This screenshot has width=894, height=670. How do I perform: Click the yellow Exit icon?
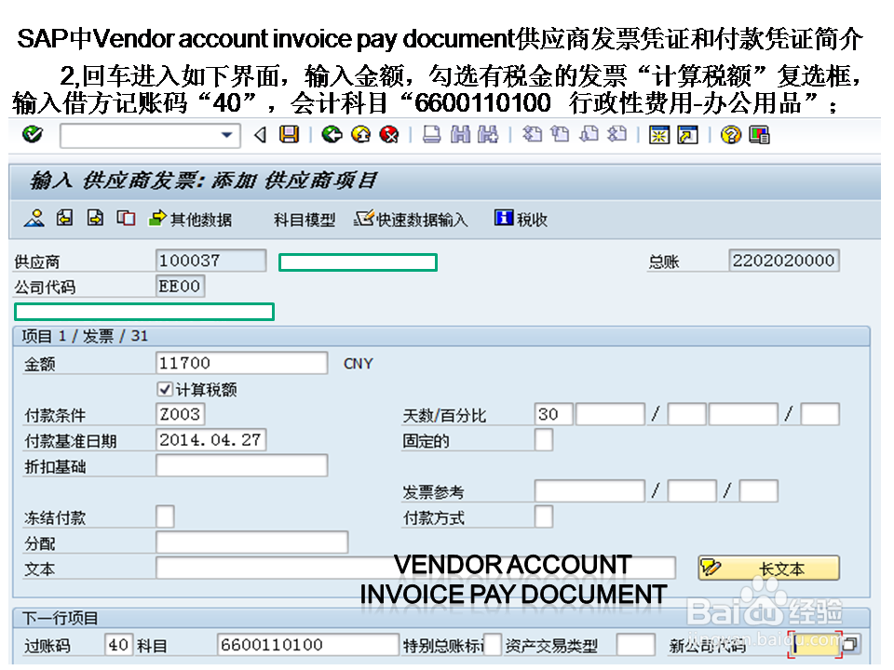pos(360,134)
